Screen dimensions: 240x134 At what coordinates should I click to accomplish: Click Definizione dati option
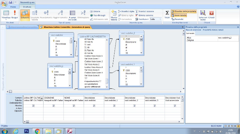click(99, 19)
